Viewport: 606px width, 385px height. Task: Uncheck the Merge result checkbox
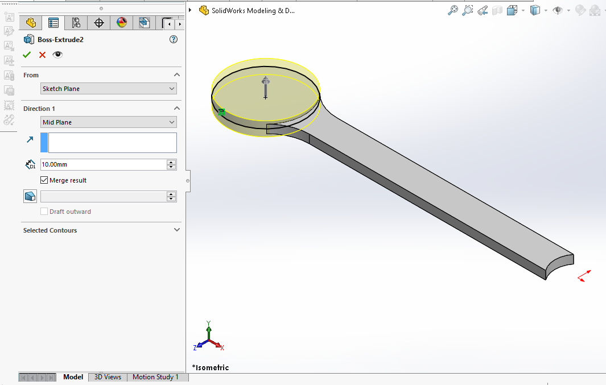coord(44,180)
